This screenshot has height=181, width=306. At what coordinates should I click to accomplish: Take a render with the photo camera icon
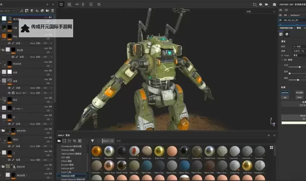click(274, 4)
